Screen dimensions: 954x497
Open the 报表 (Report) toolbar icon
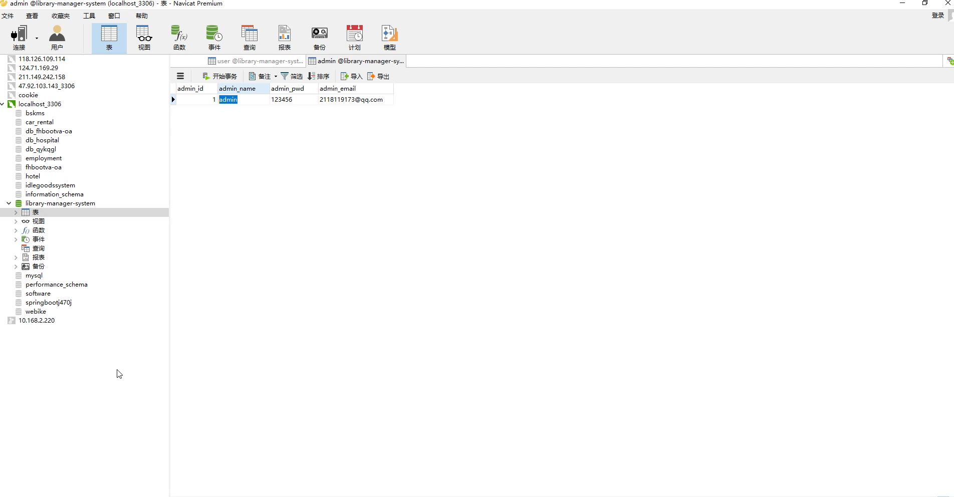point(285,38)
